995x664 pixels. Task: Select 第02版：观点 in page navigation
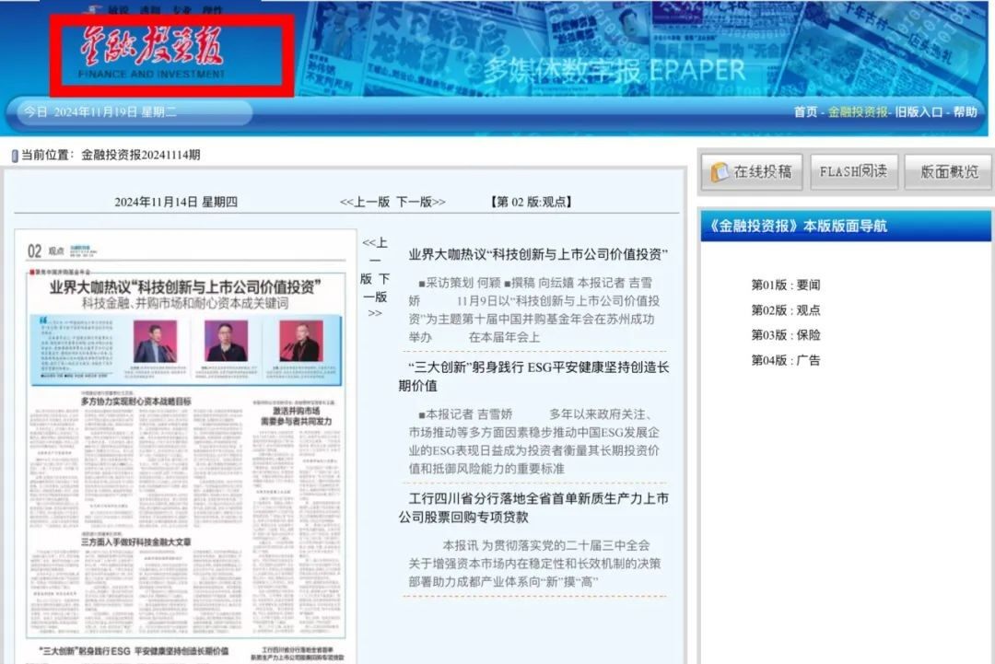point(786,310)
